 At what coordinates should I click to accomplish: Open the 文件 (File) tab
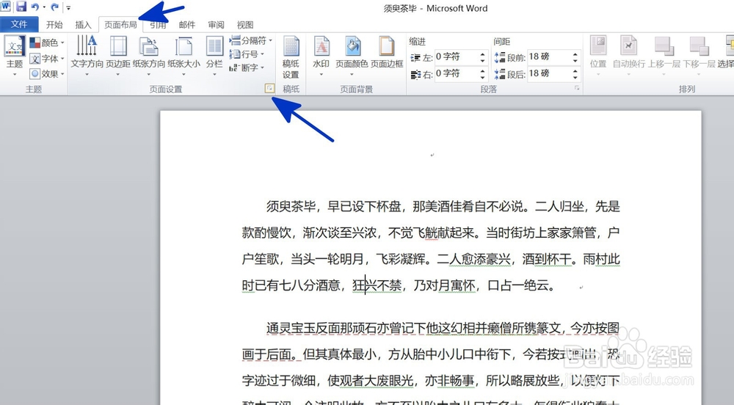[19, 24]
